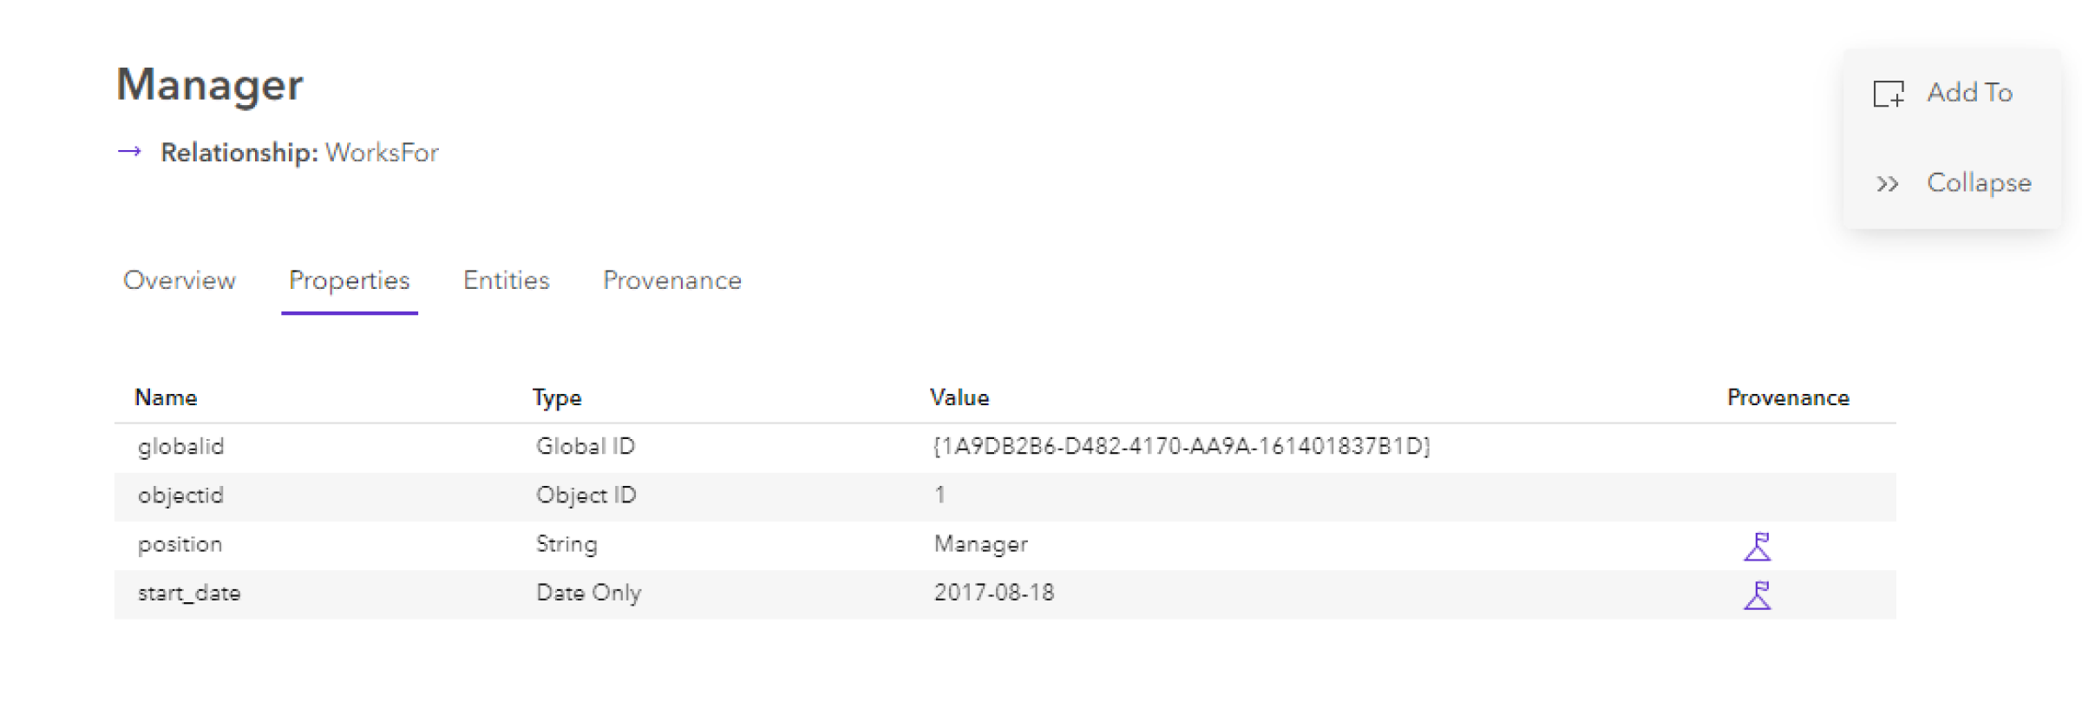
Task: Switch to the Overview tab
Action: pyautogui.click(x=179, y=280)
